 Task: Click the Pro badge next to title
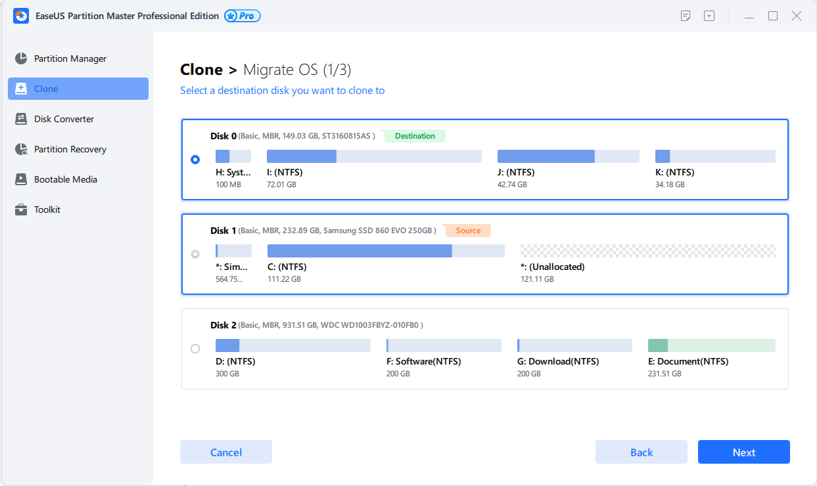coord(243,16)
